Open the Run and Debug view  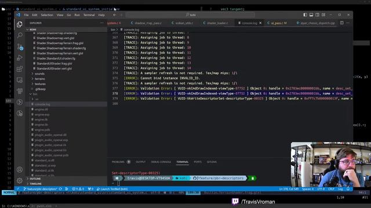pos(20,58)
